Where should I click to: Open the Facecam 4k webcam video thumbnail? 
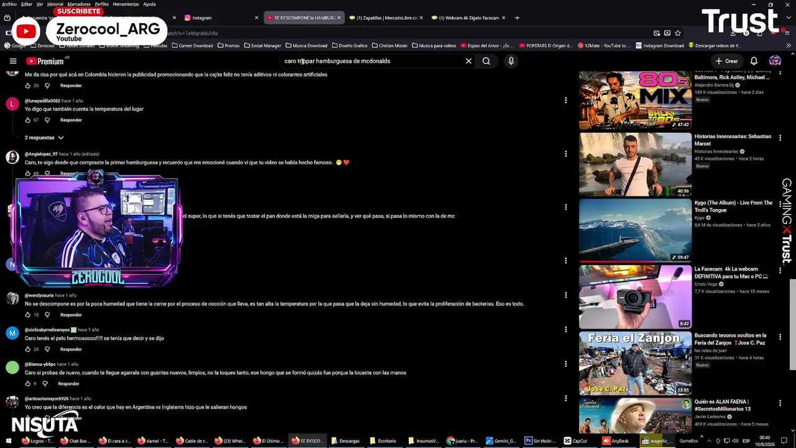coord(635,297)
